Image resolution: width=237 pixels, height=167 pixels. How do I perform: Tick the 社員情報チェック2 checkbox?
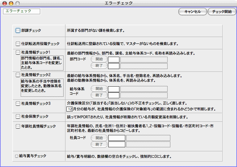click(x=18, y=75)
